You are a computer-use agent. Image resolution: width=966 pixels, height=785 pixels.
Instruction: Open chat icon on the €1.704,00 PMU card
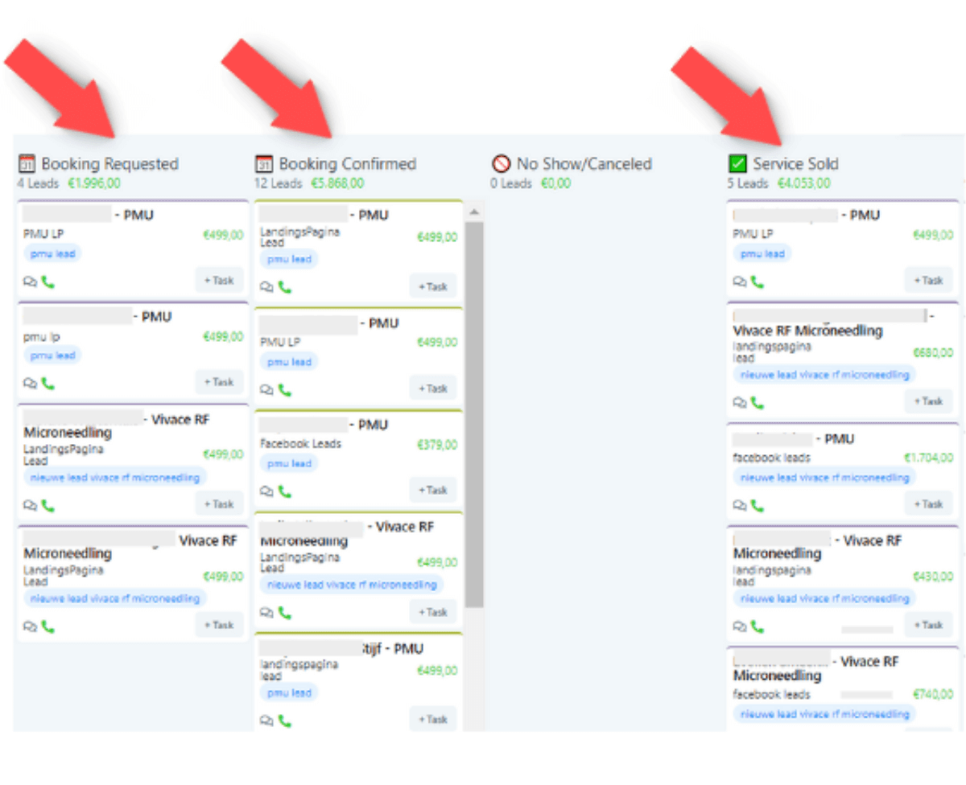click(740, 506)
